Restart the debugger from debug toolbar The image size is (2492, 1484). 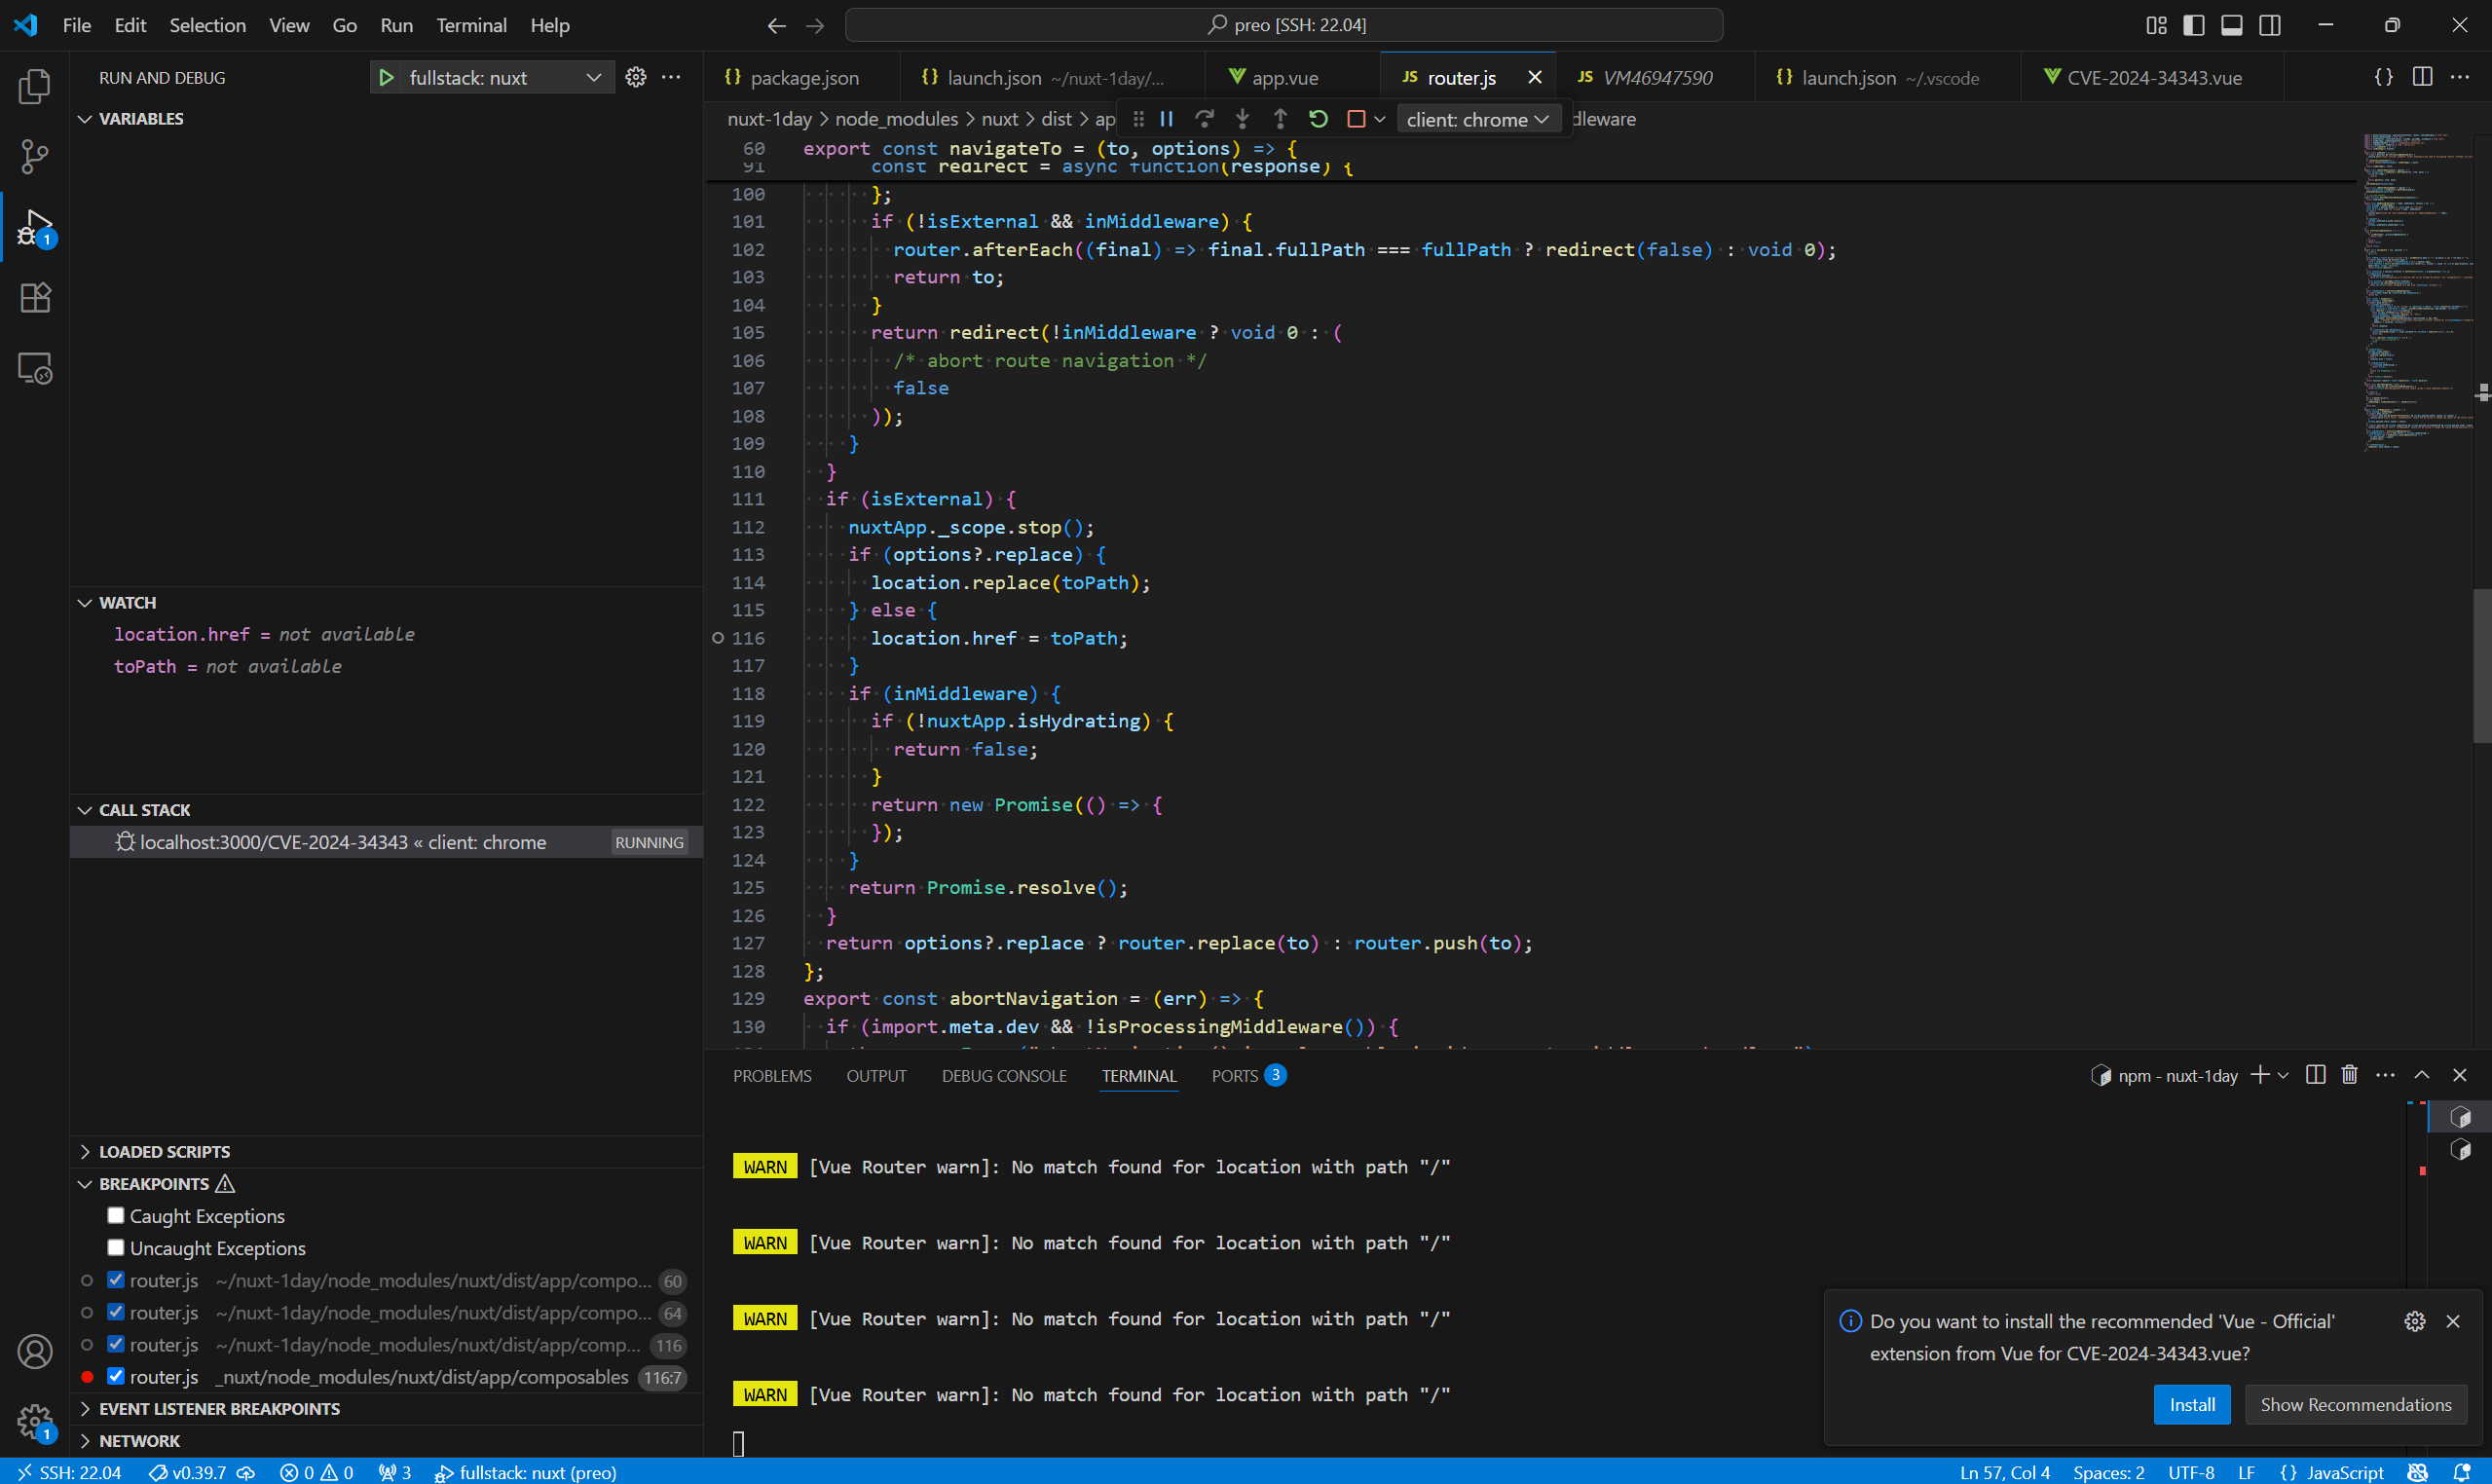click(x=1318, y=119)
